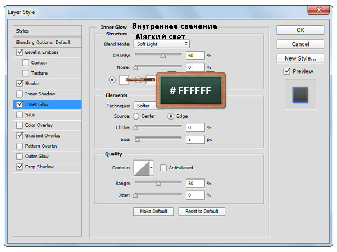Click the Reset to Default button
This screenshot has height=252, width=337.
(x=202, y=212)
